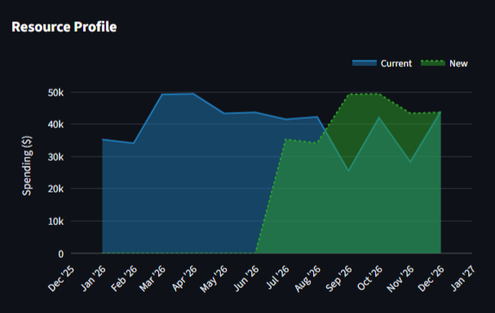Viewport: 495px width, 313px height.
Task: Toggle the Current series in the legend
Action: click(x=382, y=64)
